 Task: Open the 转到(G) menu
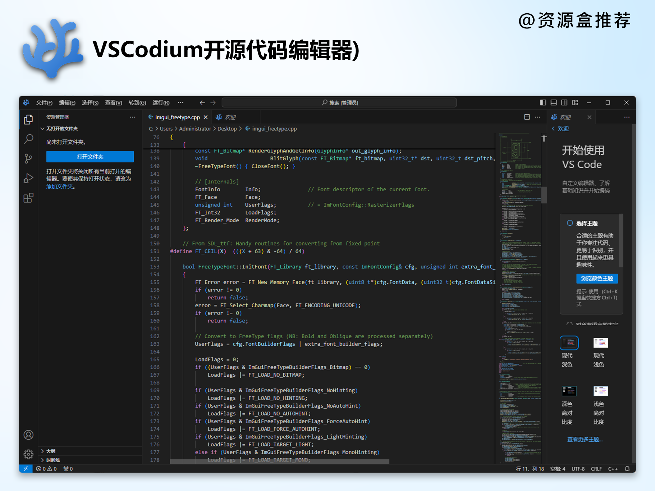(137, 103)
